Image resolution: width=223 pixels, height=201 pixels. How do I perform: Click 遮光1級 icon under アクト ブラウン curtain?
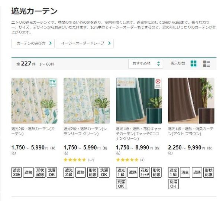point(173,172)
